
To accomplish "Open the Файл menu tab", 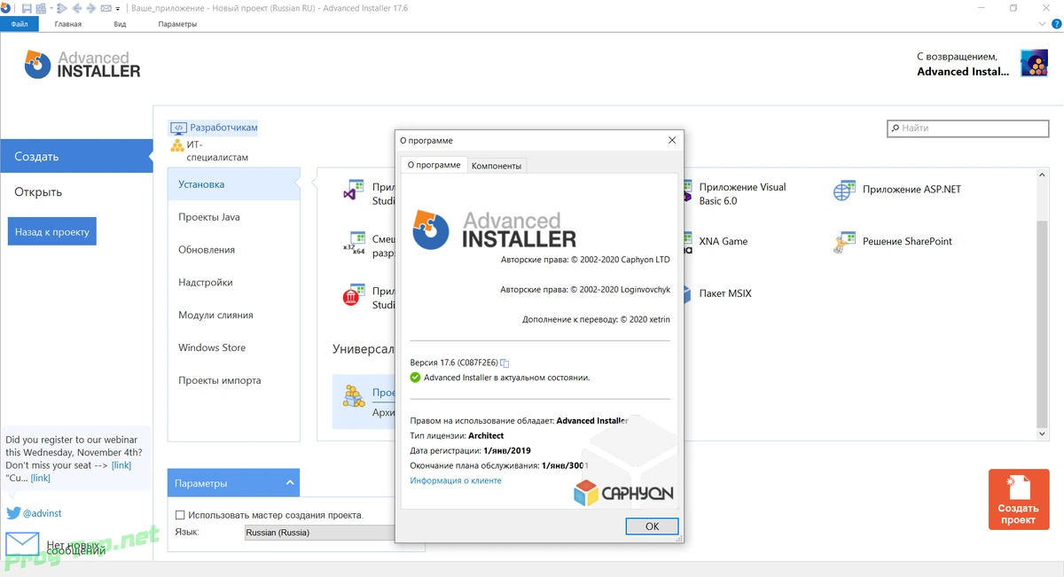I will 20,24.
